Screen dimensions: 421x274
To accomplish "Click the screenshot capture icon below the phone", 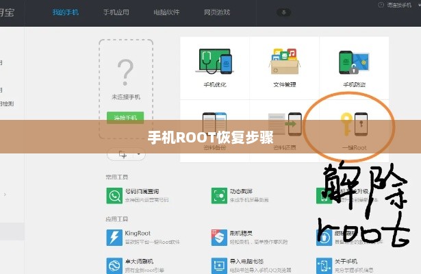I will click(x=123, y=154).
